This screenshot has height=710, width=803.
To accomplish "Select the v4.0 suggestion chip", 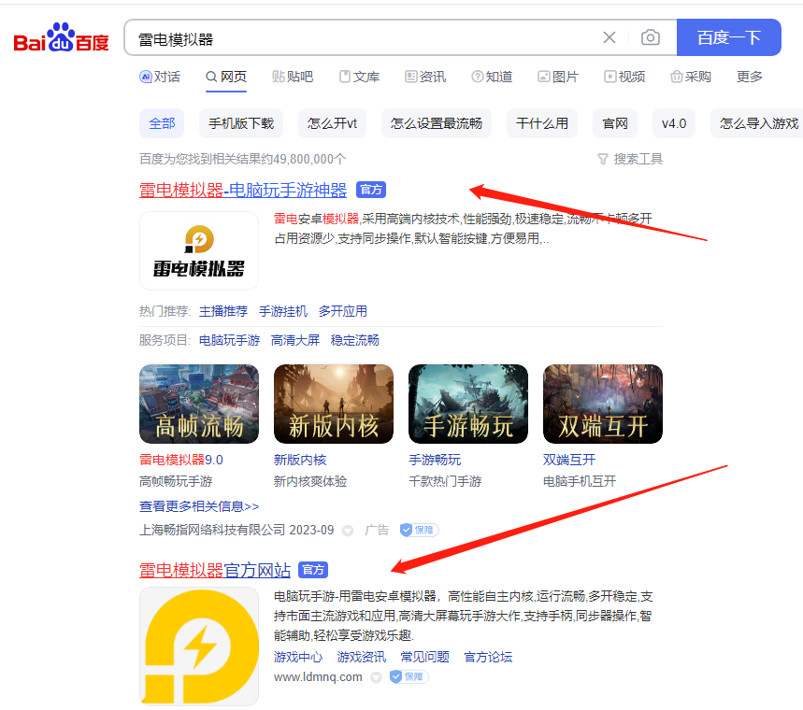I will (x=674, y=123).
